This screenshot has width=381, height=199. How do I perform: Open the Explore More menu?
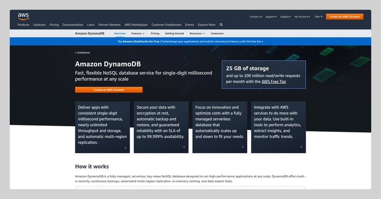click(x=207, y=25)
